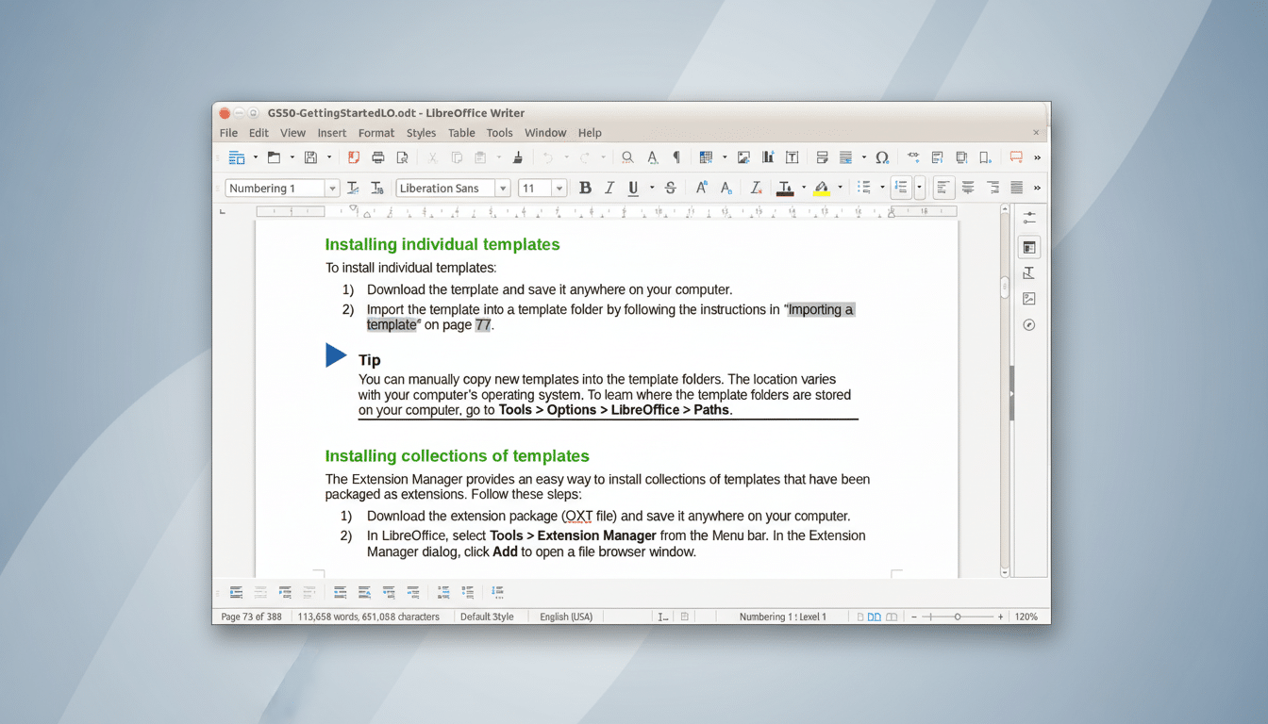Insert a special character
This screenshot has height=724, width=1268.
(880, 157)
